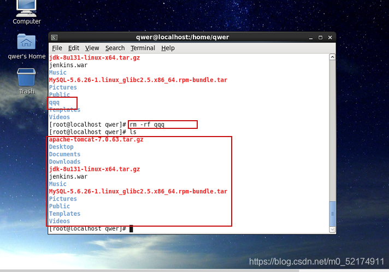The height and width of the screenshot is (272, 389).
Task: Click the terminal window menu icon
Action: 54,38
